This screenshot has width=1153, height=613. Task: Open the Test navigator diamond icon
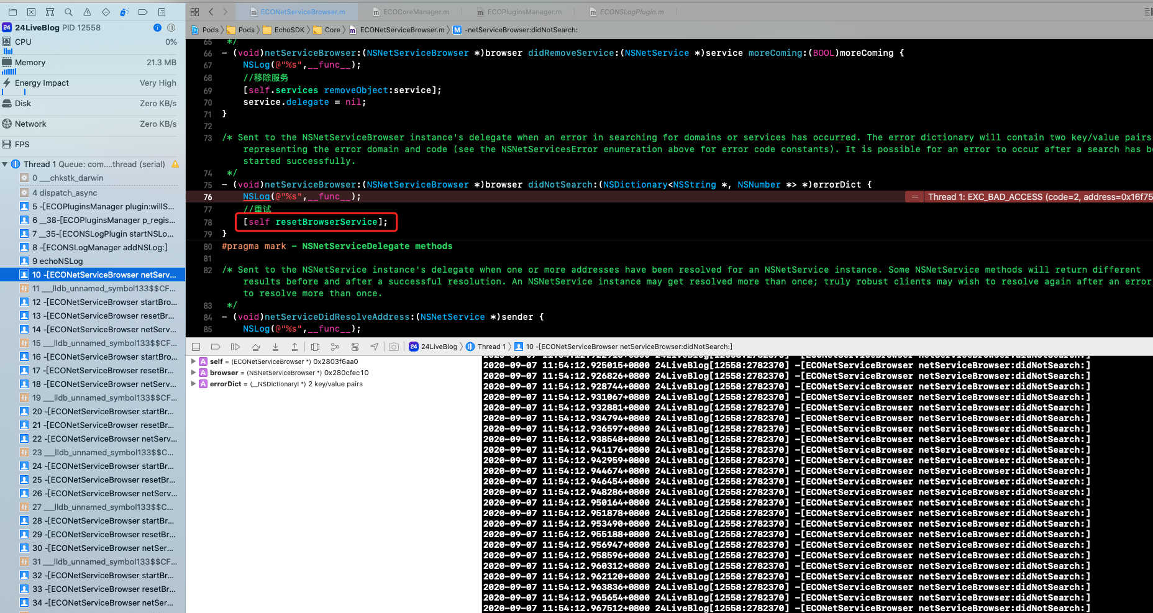click(x=106, y=12)
